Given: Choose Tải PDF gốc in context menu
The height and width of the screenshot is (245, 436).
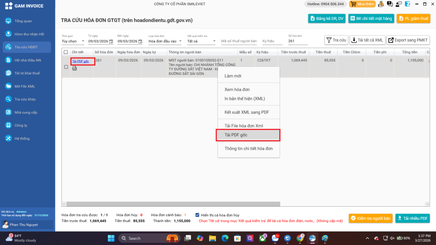Looking at the screenshot, I should (249, 135).
